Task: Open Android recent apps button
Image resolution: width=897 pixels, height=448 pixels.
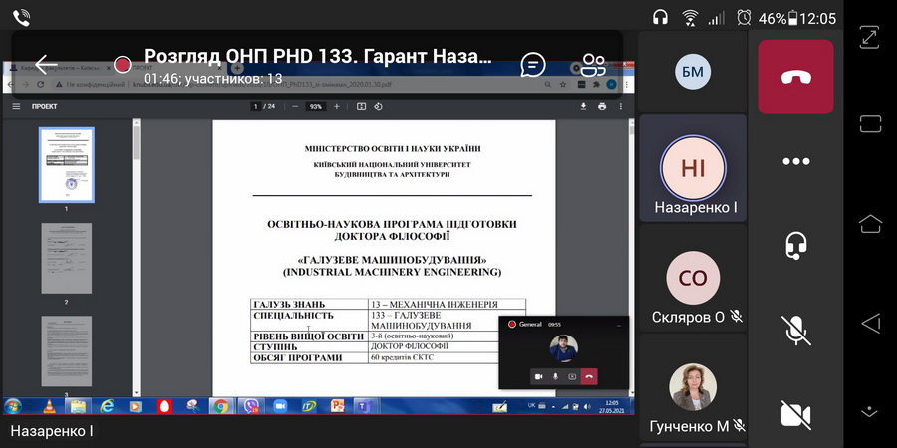Action: [x=869, y=123]
